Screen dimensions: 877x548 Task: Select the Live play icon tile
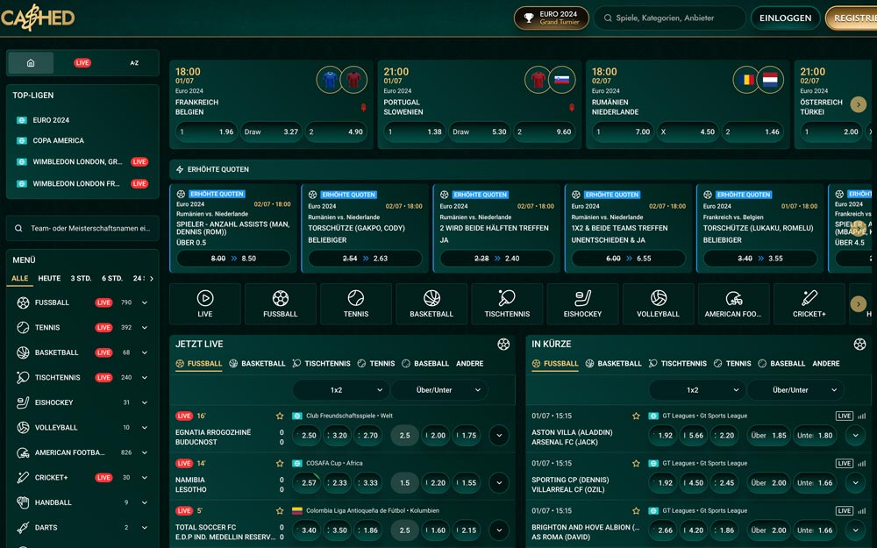point(204,303)
